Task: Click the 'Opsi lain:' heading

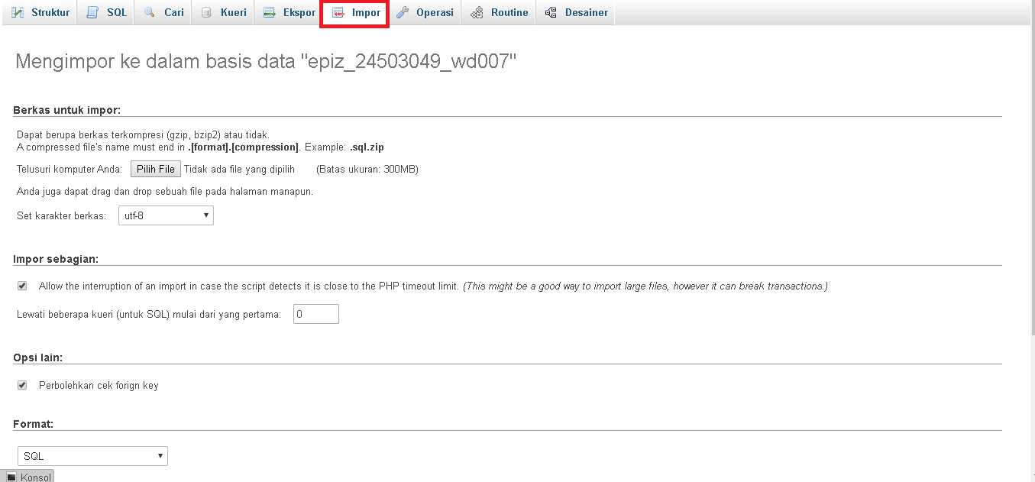Action: click(38, 357)
